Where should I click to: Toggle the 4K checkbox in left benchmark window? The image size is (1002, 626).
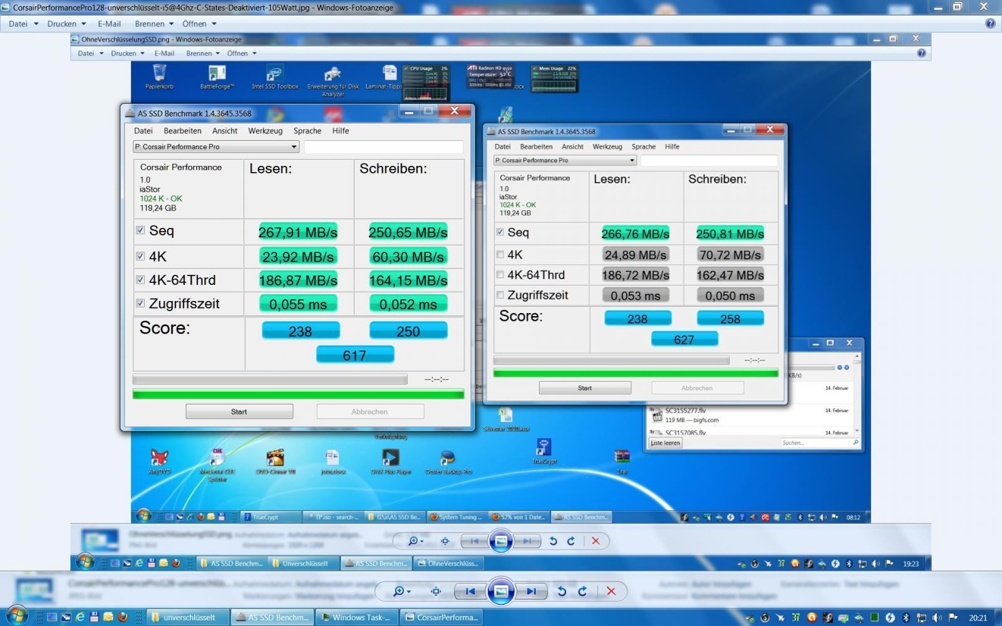(140, 256)
